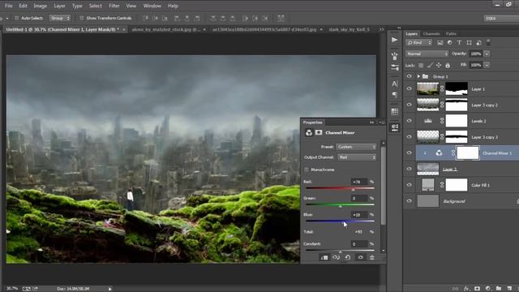Screen dimensions: 519x292
Task: Click Auto-Align Layers icon in options bar
Action: [x=281, y=18]
